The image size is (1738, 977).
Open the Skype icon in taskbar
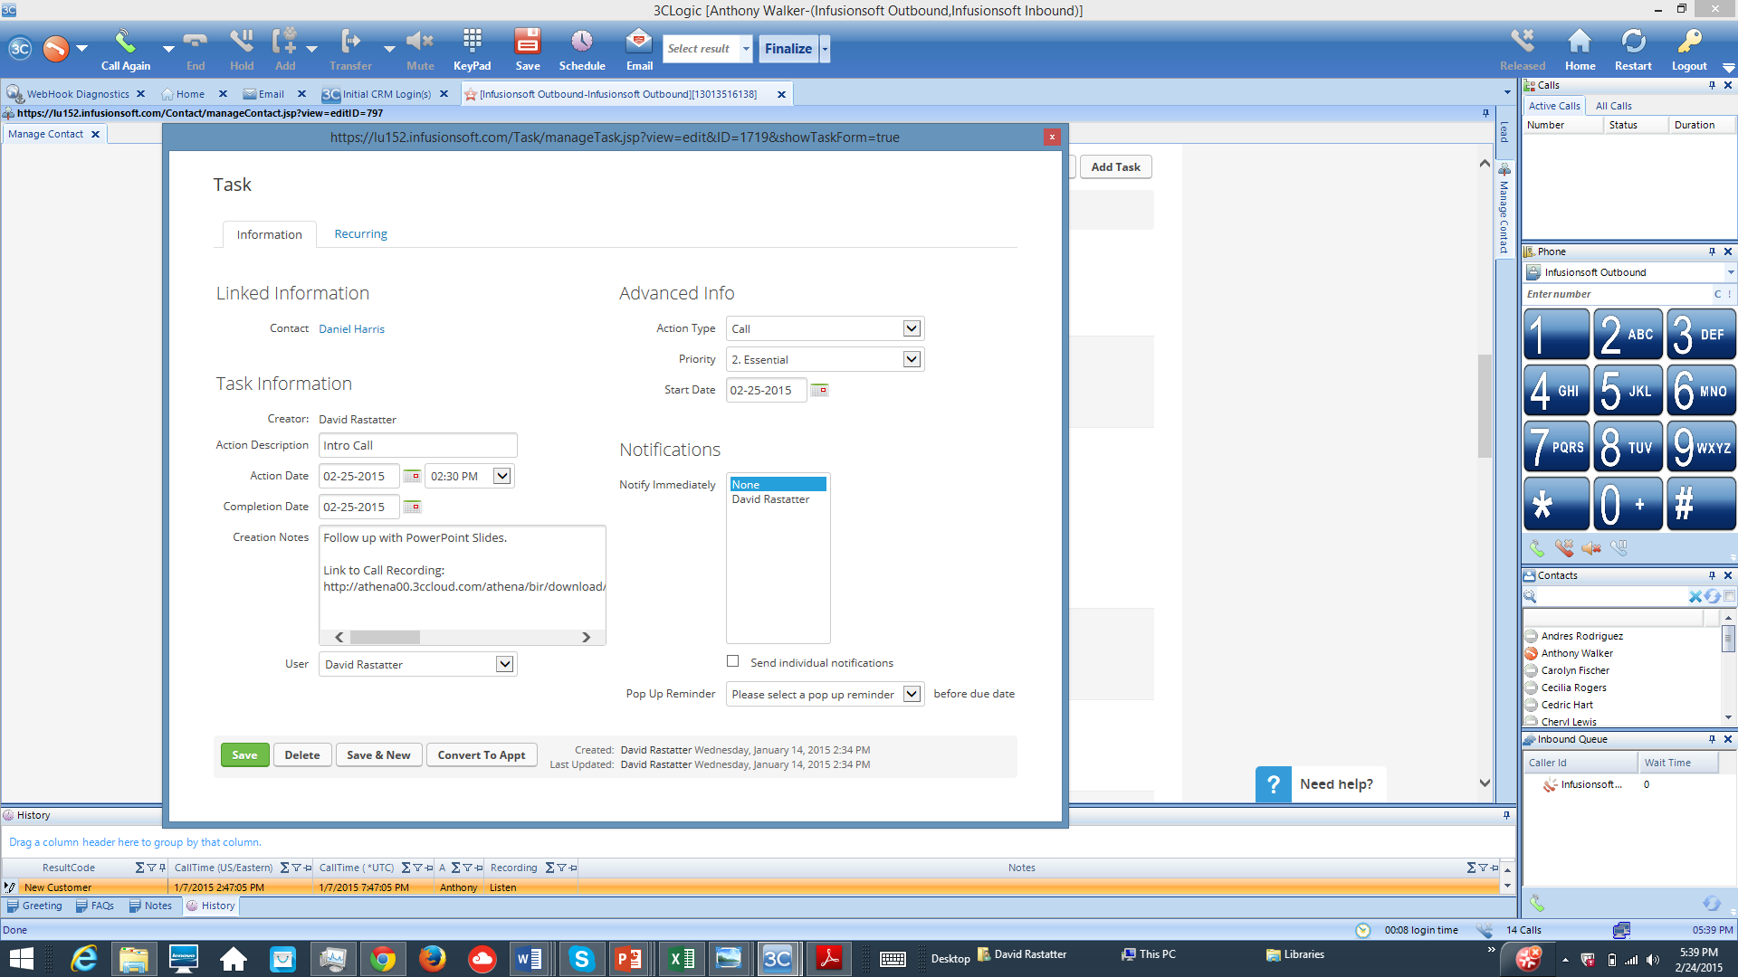point(581,958)
